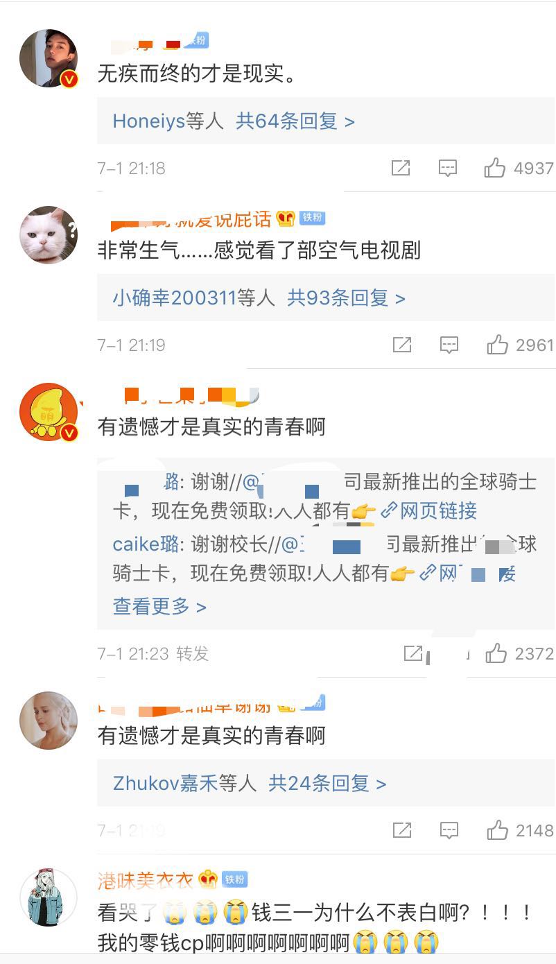This screenshot has width=556, height=964.
Task: Tap reply icon beside 2961 likes
Action: click(449, 345)
